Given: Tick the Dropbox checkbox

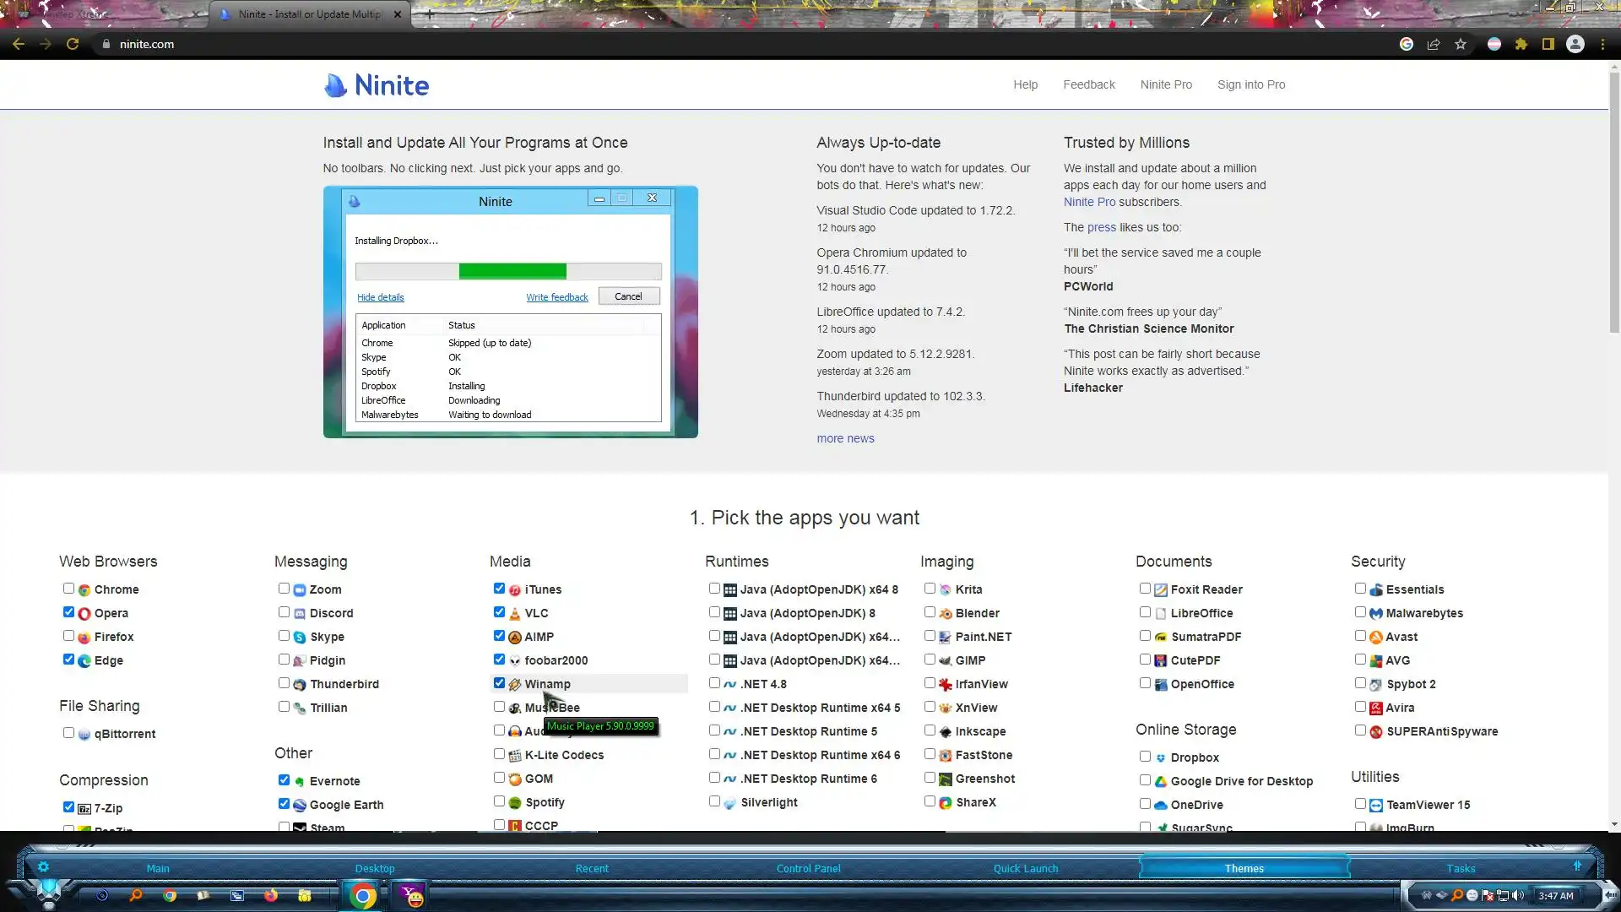Looking at the screenshot, I should coord(1145,757).
